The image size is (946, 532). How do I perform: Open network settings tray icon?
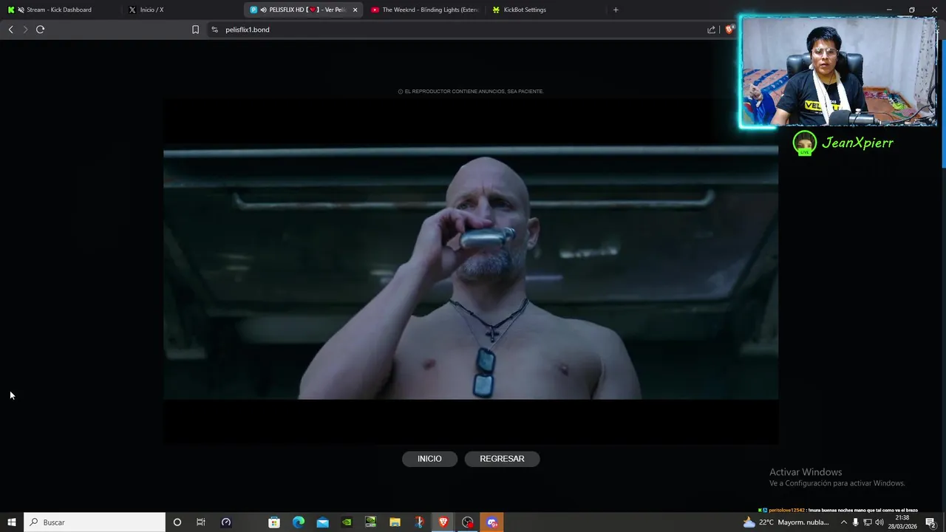click(868, 522)
